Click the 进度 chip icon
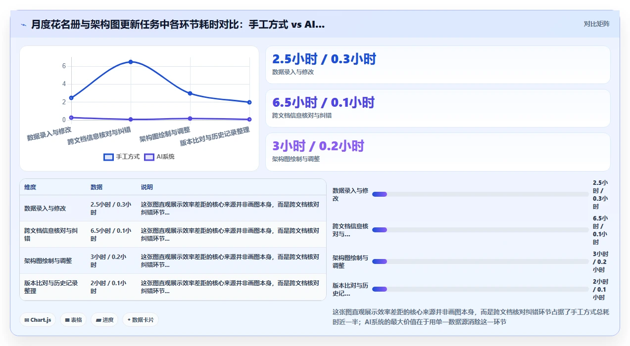Screen dimensions: 630x346 click(x=98, y=320)
